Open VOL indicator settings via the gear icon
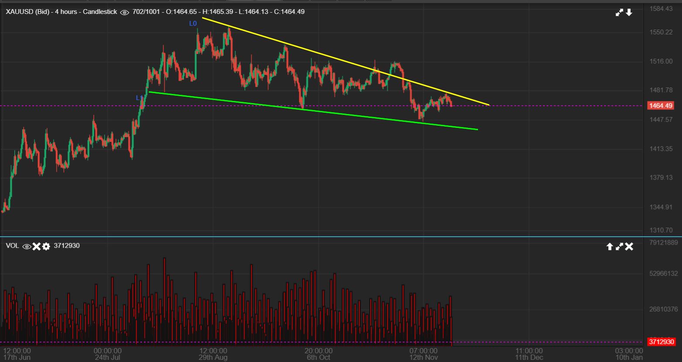This screenshot has width=682, height=362. tap(46, 246)
